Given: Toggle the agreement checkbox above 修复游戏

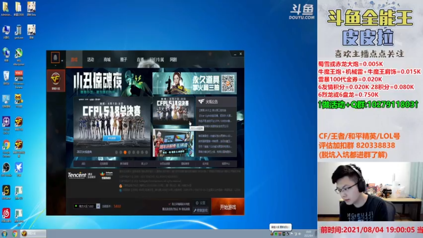Looking at the screenshot, I should [x=169, y=204].
